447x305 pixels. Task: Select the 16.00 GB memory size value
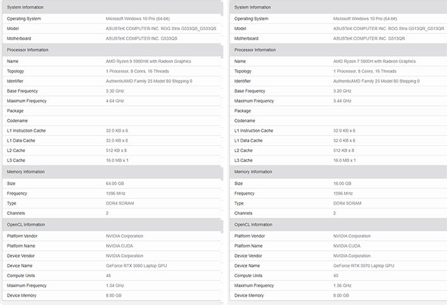point(341,183)
